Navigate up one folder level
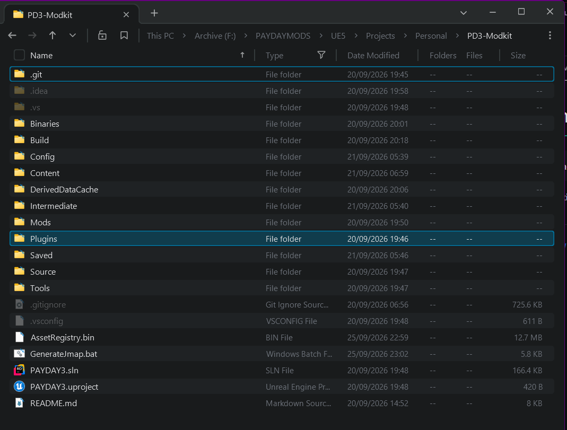Screen dimensions: 567x430 pos(53,36)
